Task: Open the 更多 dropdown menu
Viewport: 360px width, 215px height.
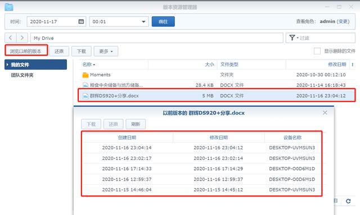Action: point(106,51)
